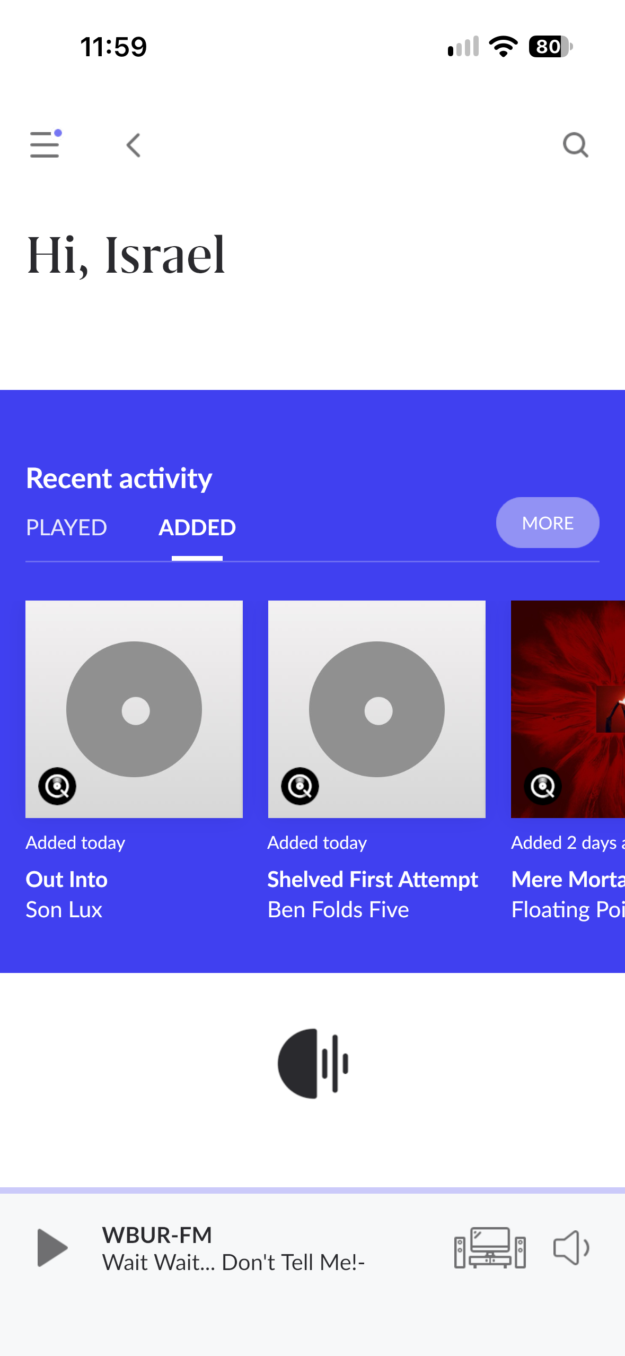Open search with the magnifier icon
Screen dimensions: 625x1356
[575, 145]
